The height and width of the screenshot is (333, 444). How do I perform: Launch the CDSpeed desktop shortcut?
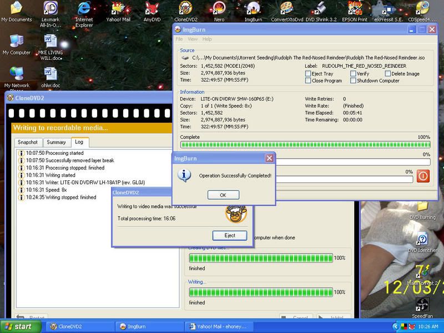[422, 11]
